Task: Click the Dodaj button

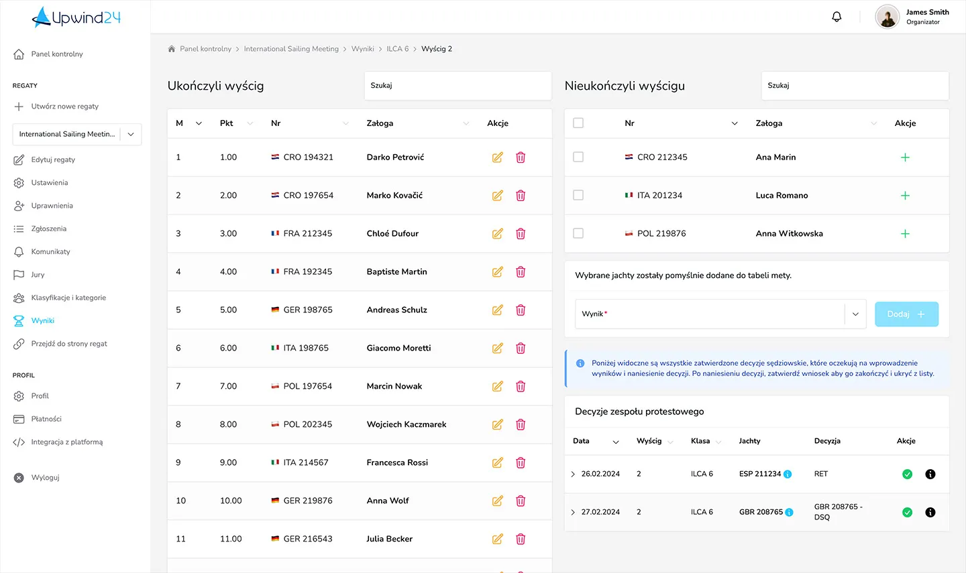Action: [906, 314]
